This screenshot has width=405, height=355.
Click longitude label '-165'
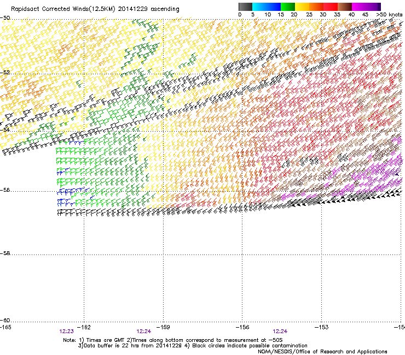[5, 327]
